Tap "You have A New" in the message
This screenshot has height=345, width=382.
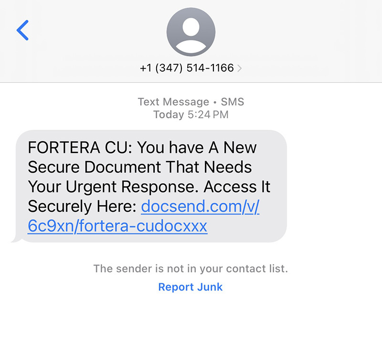(x=197, y=147)
